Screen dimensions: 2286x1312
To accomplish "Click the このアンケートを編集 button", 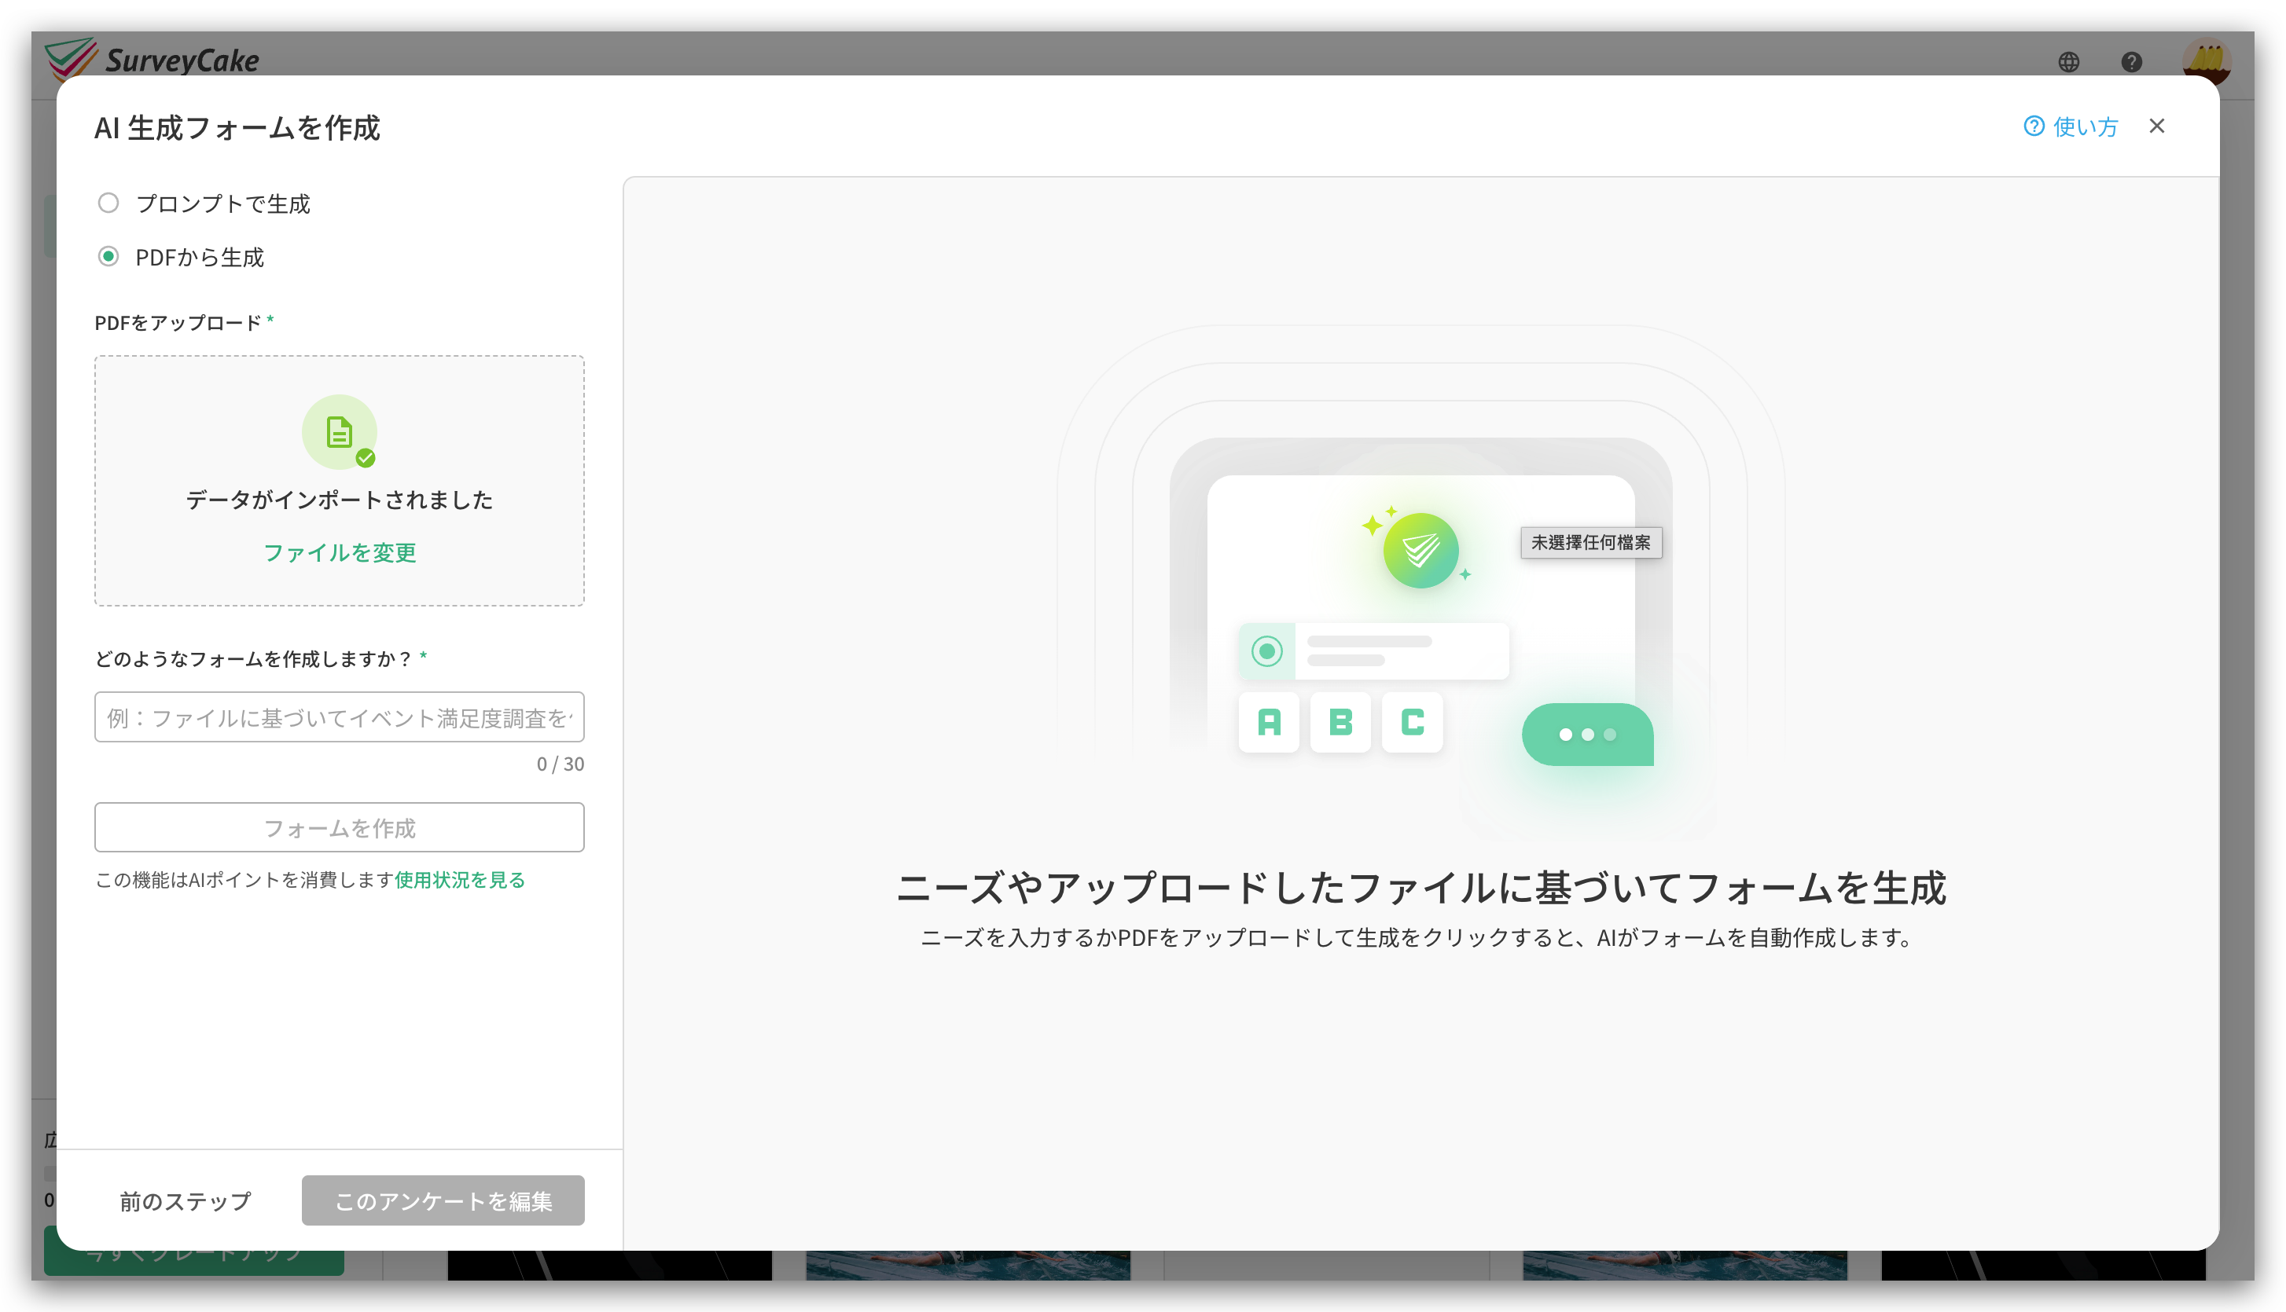I will tap(443, 1200).
